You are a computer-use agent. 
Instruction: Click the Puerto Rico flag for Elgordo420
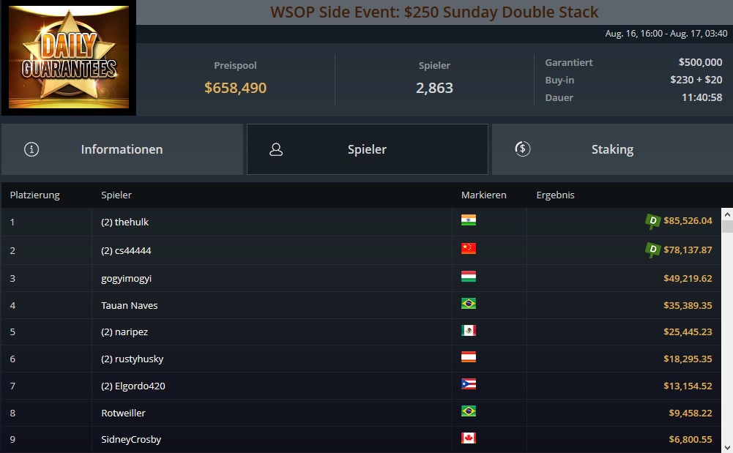coord(469,384)
